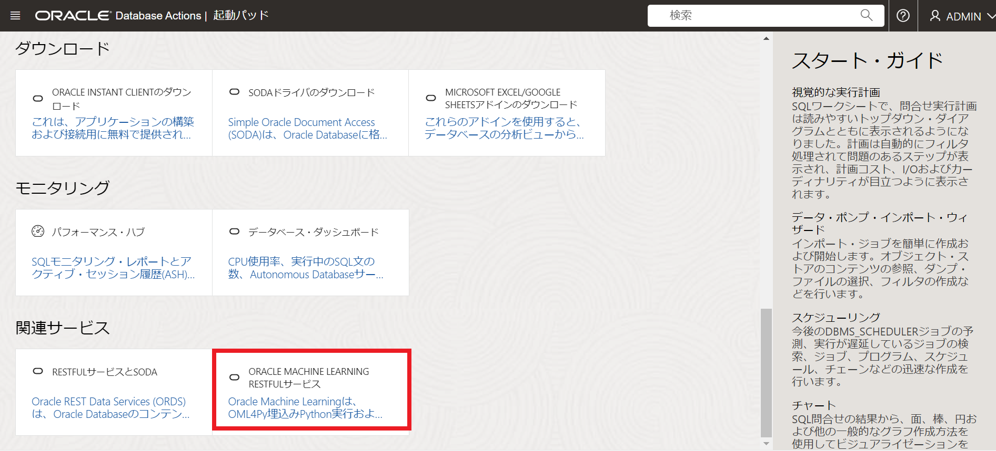Click the データベース・ダッシュボード card icon
996x451 pixels.
coord(235,232)
